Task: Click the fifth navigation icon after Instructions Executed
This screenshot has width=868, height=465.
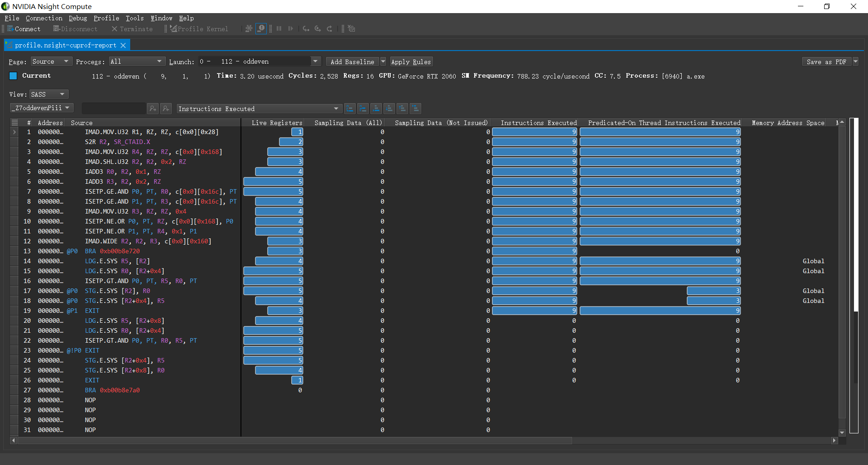Action: (x=402, y=108)
